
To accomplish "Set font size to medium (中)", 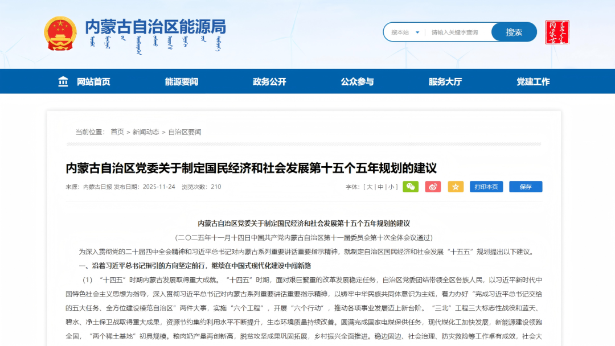I will [380, 187].
